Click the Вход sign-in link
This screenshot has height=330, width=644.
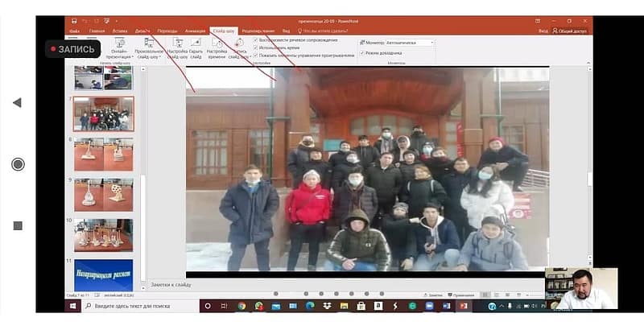coord(543,31)
